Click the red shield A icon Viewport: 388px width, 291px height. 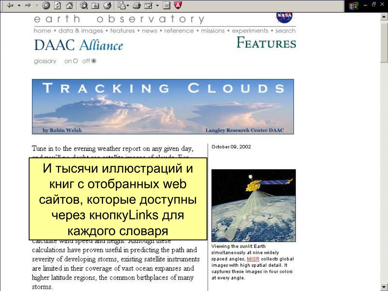178,5
